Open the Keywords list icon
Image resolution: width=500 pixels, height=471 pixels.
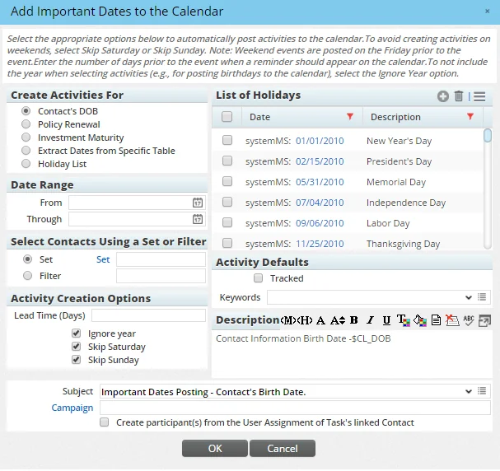pyautogui.click(x=482, y=297)
